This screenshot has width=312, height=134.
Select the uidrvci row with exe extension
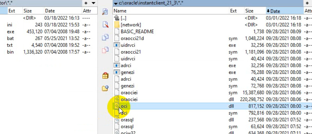coord(212,45)
